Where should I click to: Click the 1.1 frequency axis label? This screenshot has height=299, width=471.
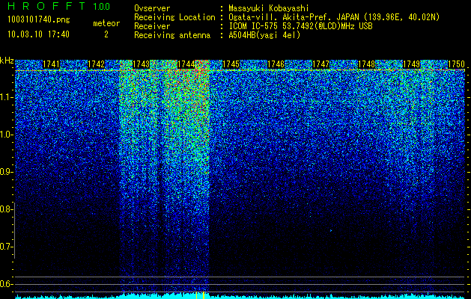click(x=5, y=97)
